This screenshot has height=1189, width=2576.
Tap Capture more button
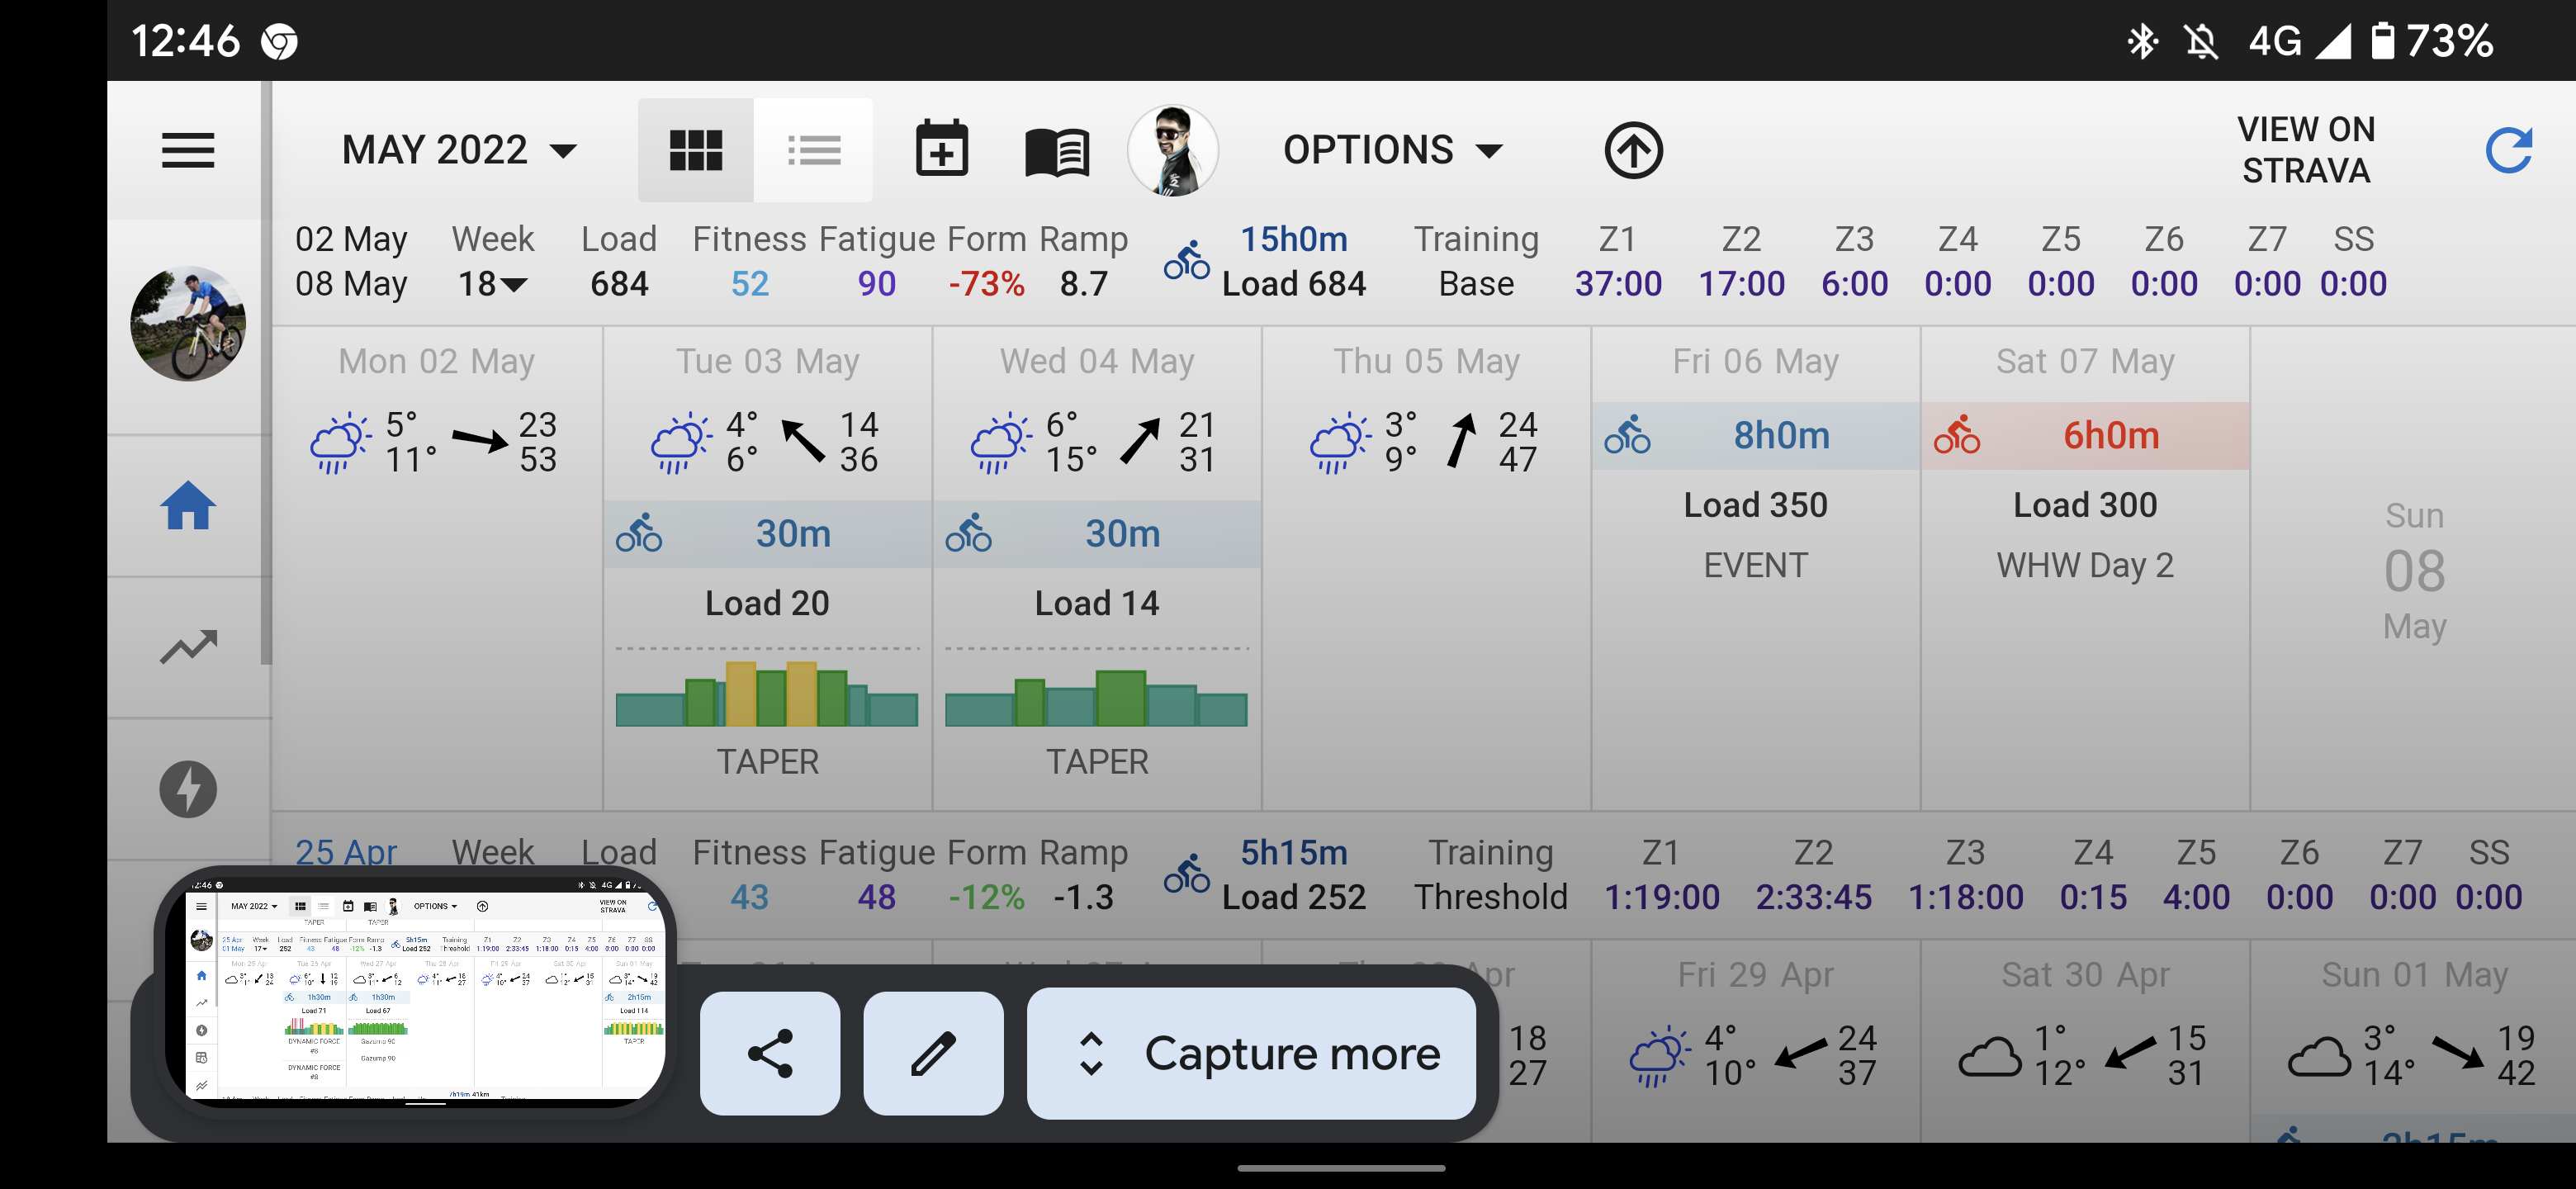click(1251, 1053)
